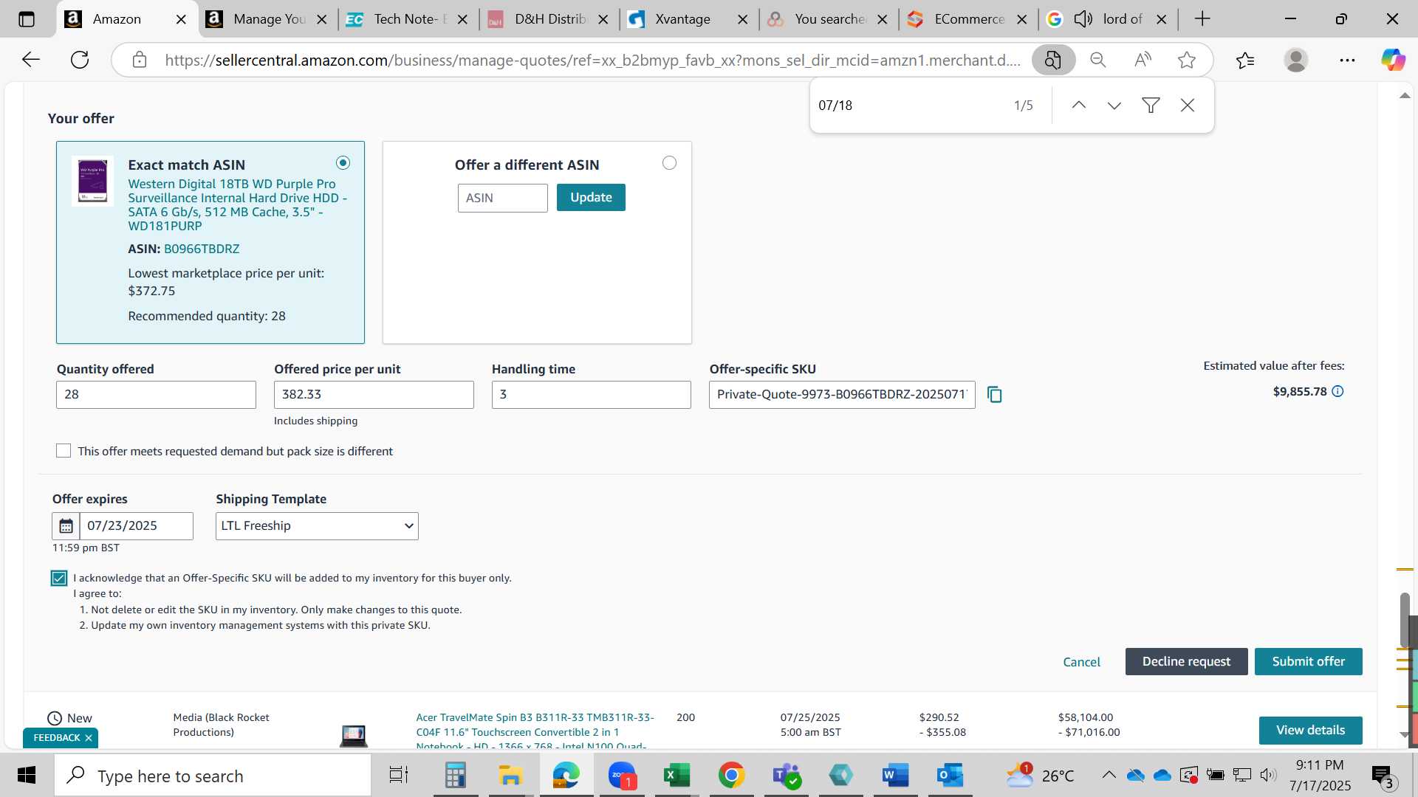Switch to the D&H Distrib tab
Viewport: 1418px width, 797px height.
[x=550, y=19]
